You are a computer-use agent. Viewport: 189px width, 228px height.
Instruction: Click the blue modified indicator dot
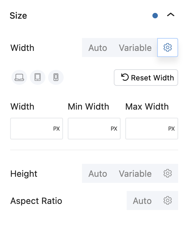click(155, 16)
